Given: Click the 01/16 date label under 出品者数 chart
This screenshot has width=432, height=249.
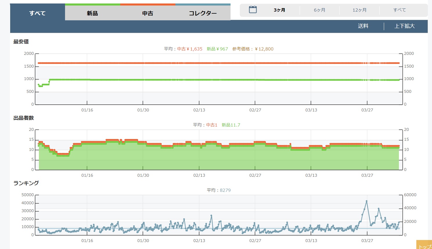Looking at the screenshot, I should coord(87,175).
